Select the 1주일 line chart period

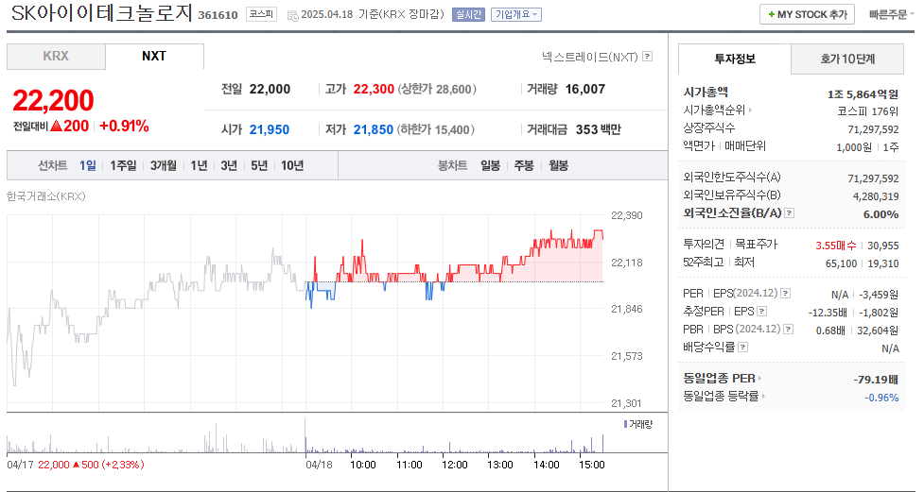tap(123, 166)
